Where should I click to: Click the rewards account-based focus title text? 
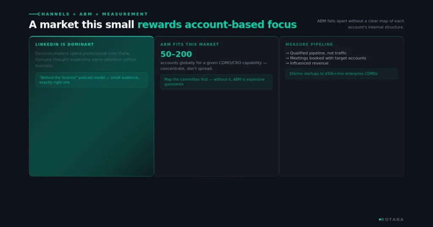pos(217,24)
